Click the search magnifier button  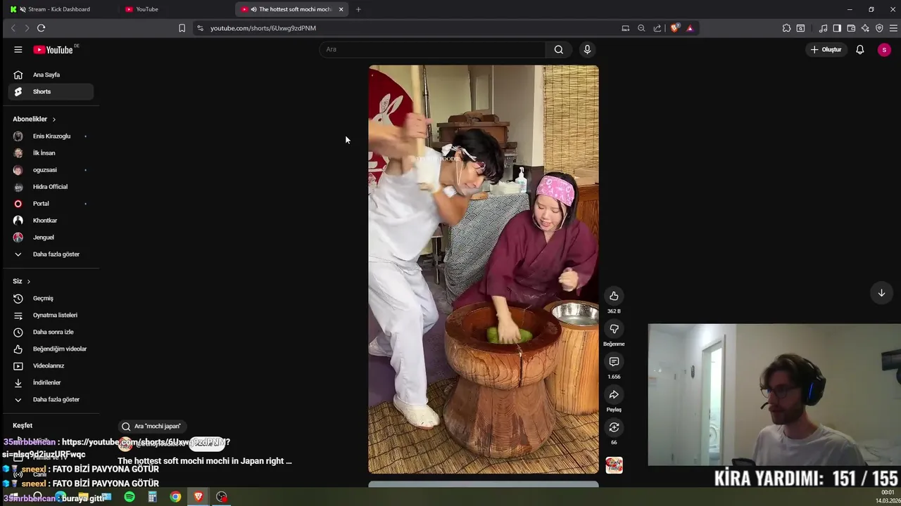(x=558, y=49)
